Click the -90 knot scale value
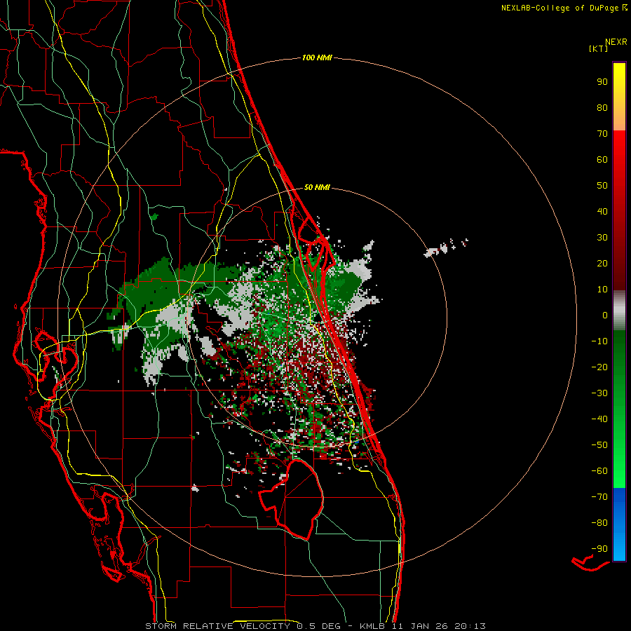This screenshot has width=631, height=631. coord(599,549)
